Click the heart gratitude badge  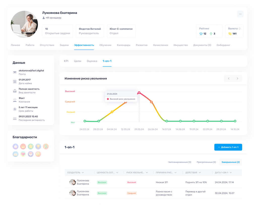coord(23,154)
